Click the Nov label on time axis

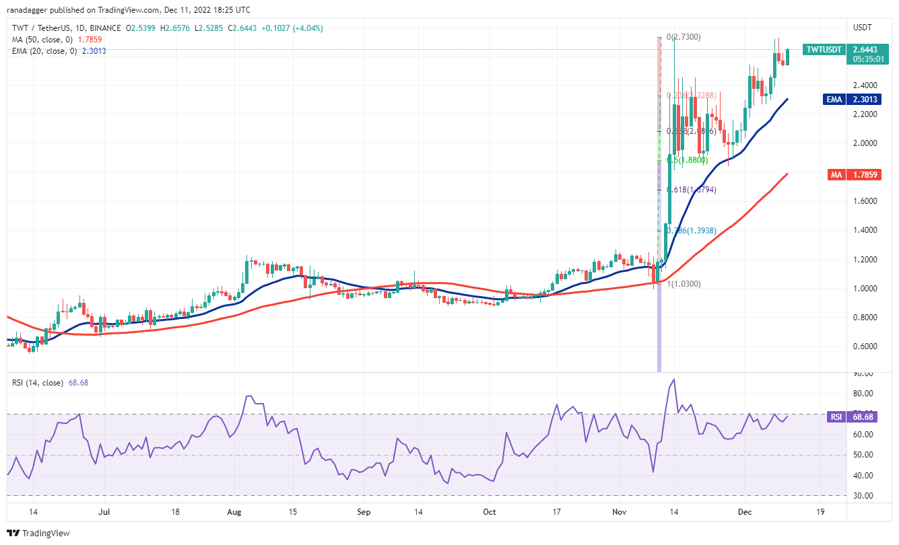click(x=620, y=512)
